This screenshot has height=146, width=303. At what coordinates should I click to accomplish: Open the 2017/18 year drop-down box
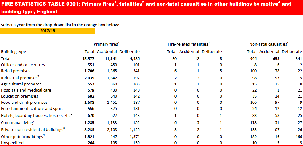[48, 31]
